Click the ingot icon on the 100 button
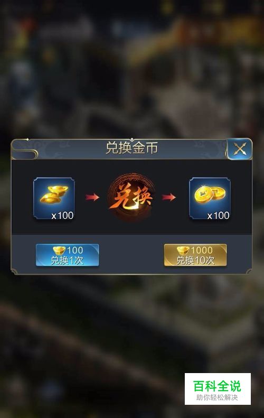 click(59, 250)
